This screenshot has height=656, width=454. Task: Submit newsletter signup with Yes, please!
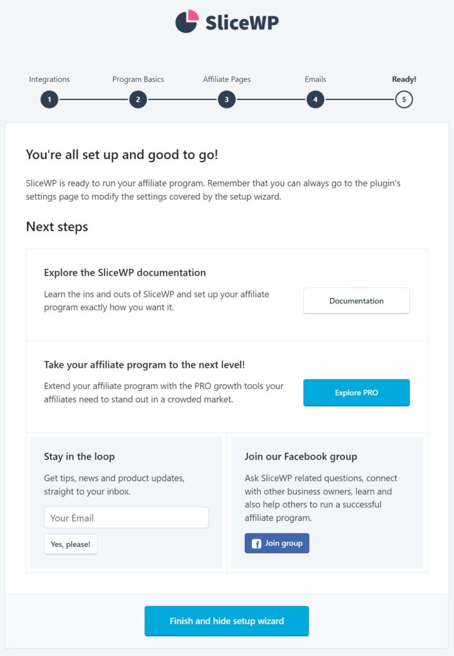71,544
